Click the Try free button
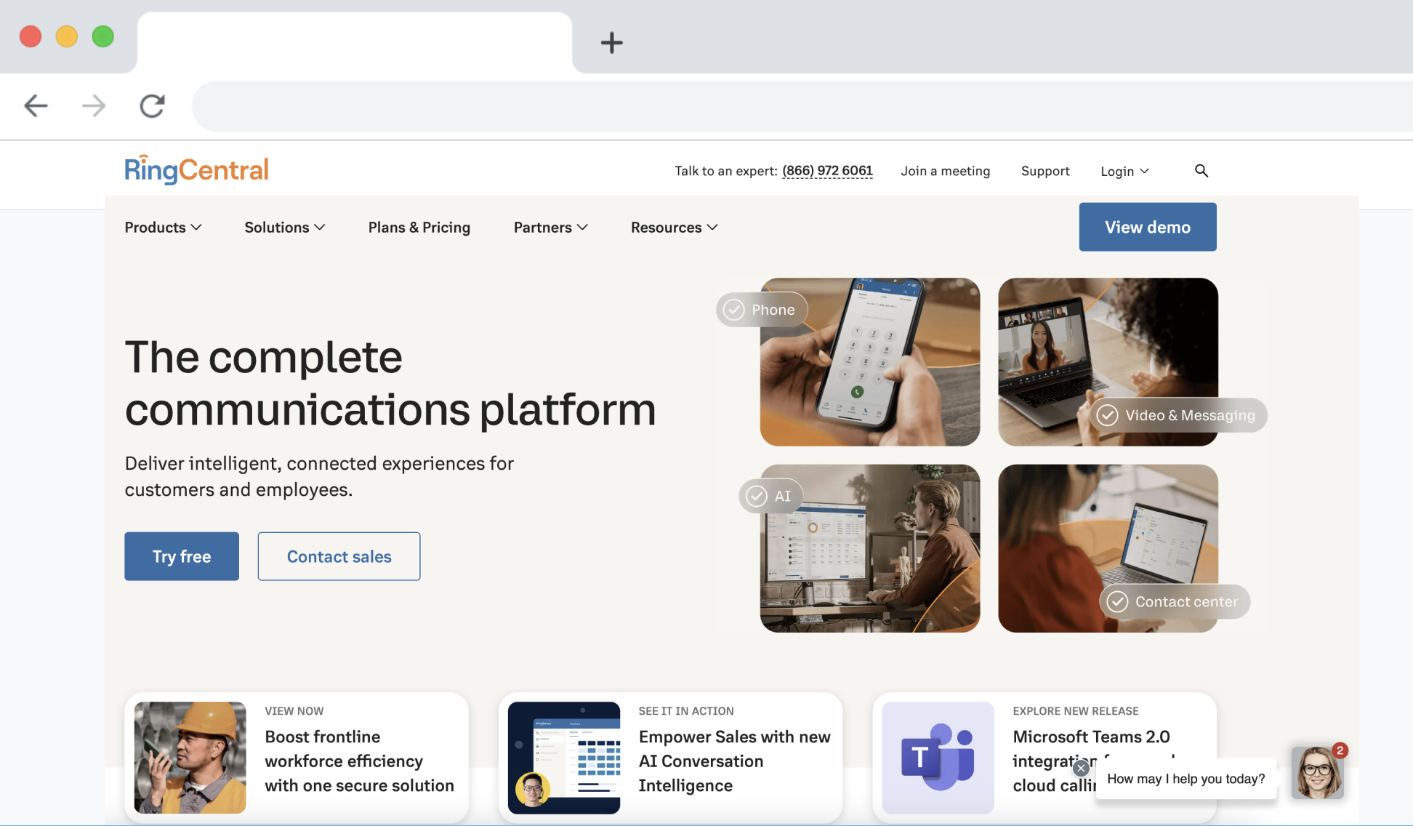 [x=182, y=556]
